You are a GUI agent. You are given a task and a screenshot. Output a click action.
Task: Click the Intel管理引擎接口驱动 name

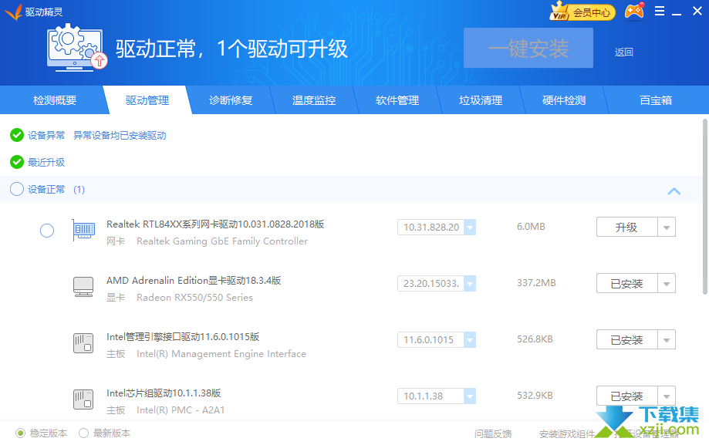(x=183, y=337)
